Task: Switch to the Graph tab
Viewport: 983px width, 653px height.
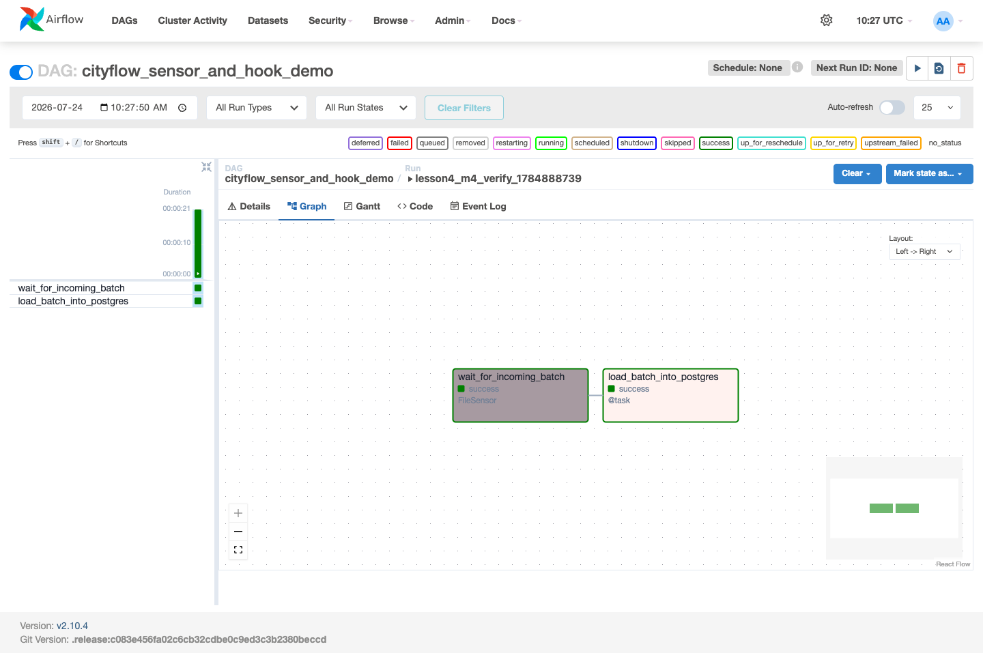Action: (307, 206)
